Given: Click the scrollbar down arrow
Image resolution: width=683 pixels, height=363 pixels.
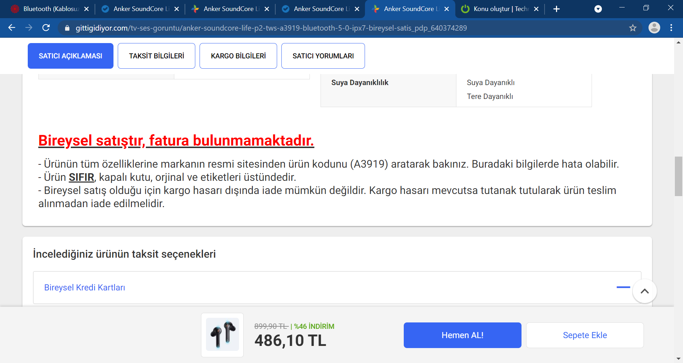Looking at the screenshot, I should (678, 359).
